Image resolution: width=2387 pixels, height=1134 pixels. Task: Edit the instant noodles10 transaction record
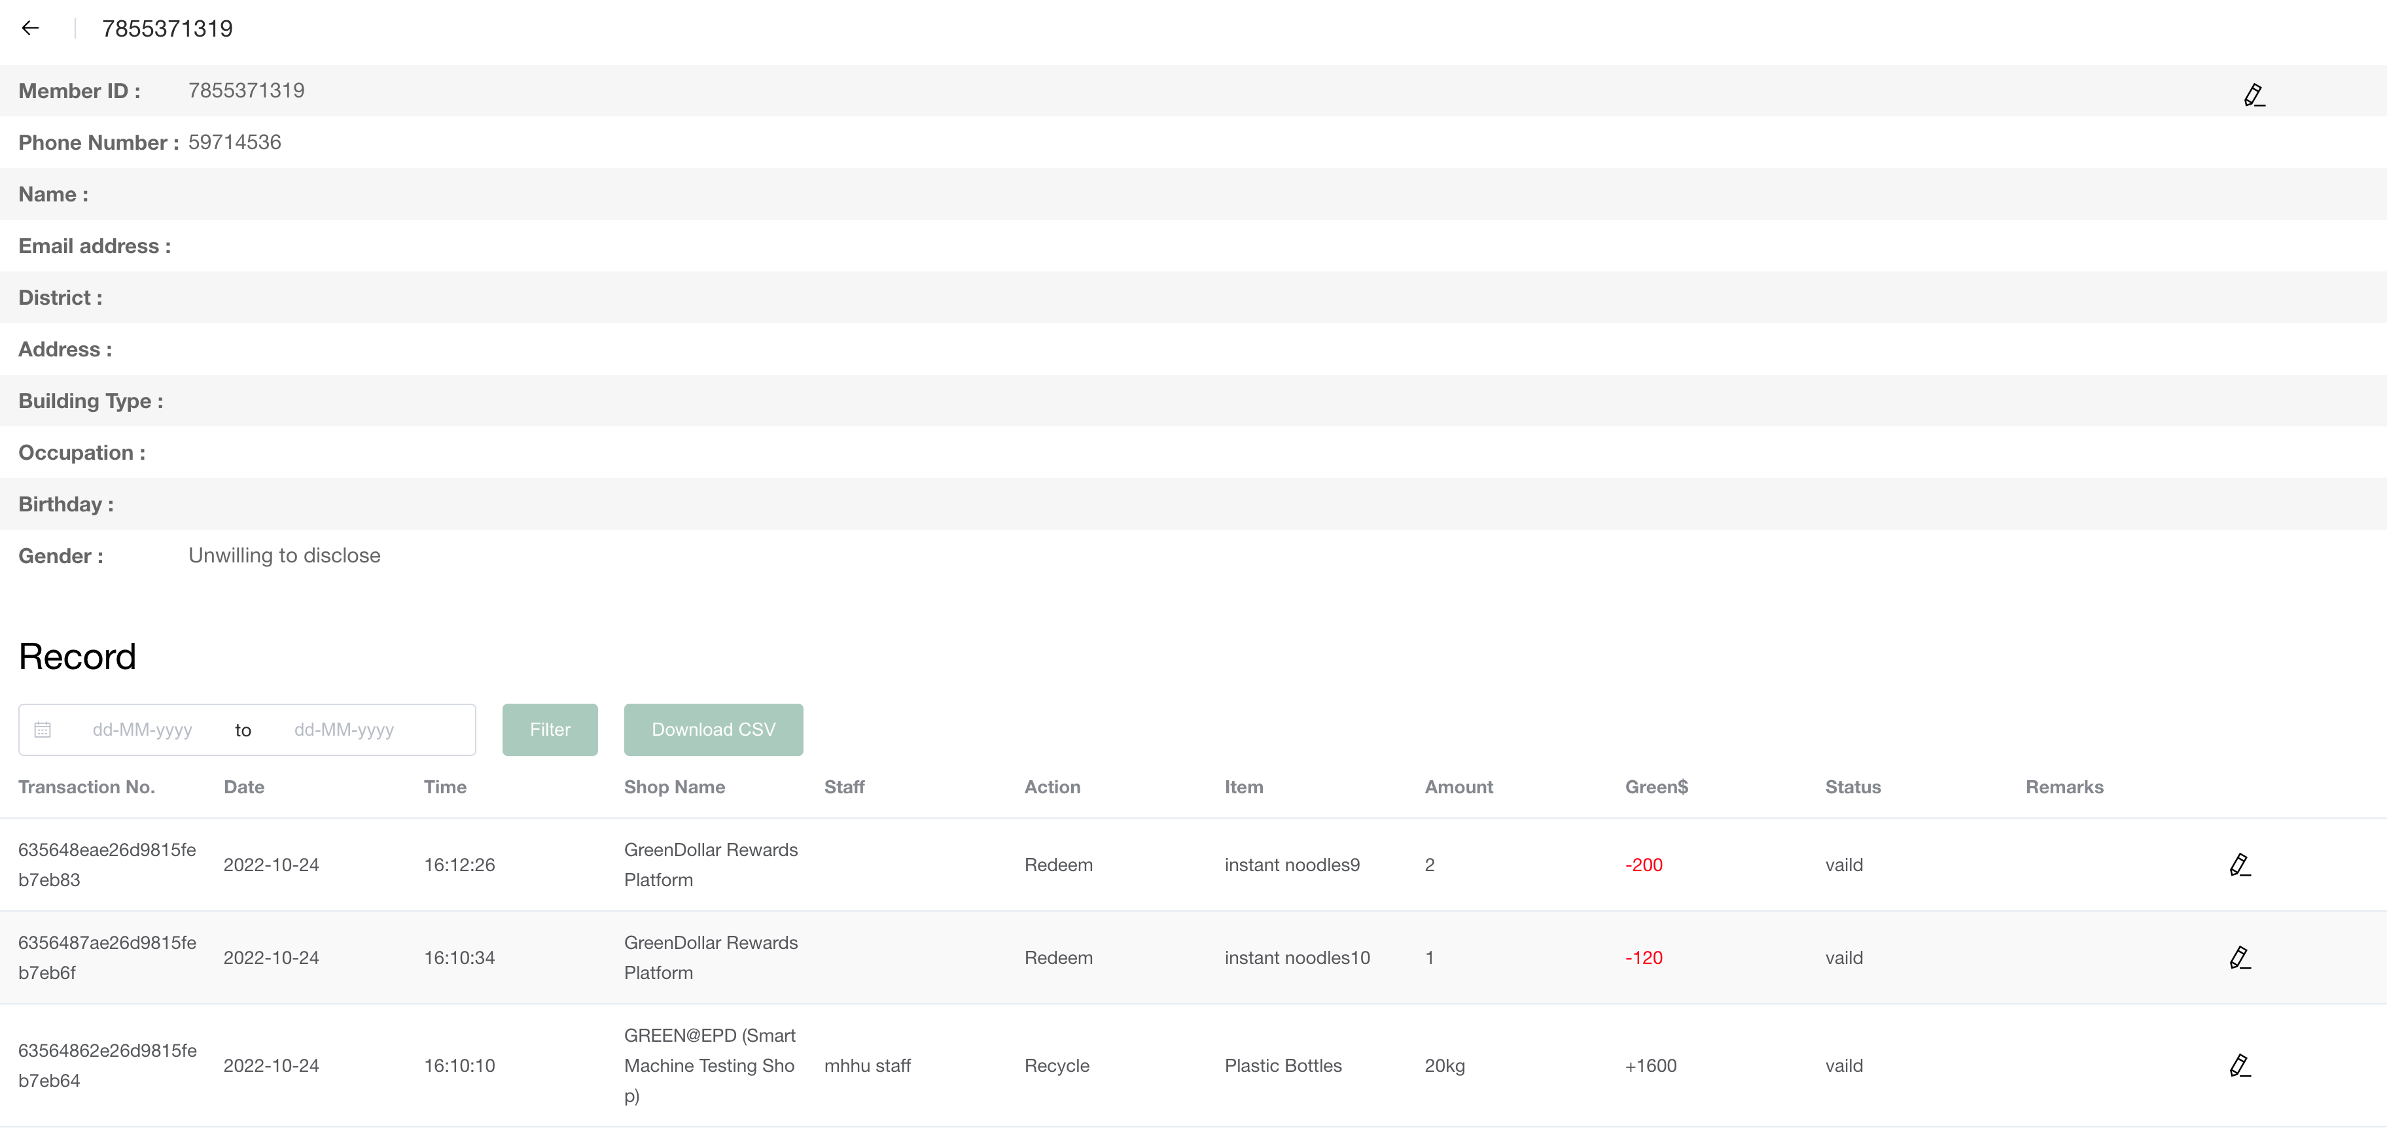tap(2238, 957)
